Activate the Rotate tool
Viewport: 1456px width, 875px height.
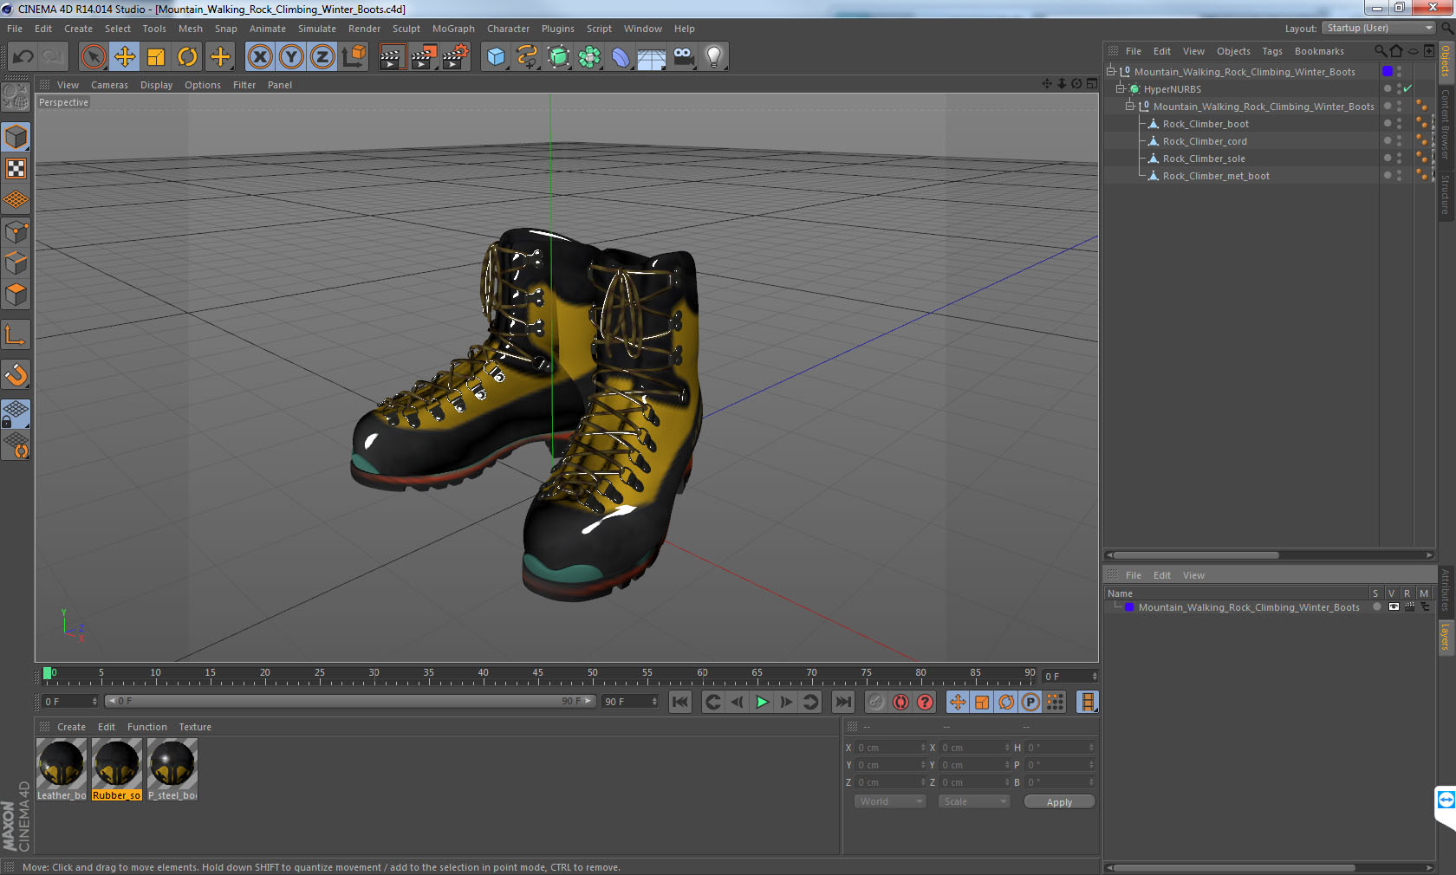(187, 57)
